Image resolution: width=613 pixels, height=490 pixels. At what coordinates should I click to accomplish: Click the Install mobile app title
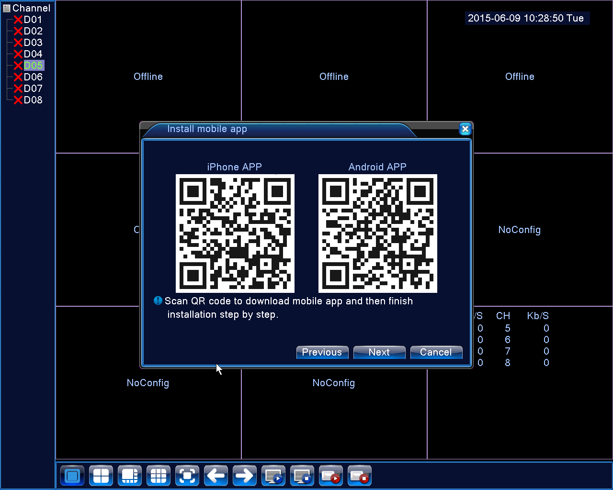point(207,129)
